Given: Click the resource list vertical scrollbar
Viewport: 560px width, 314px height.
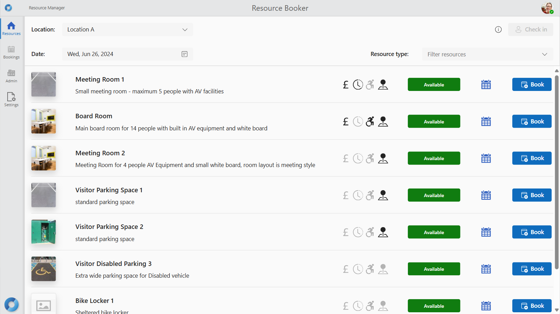Looking at the screenshot, I should [x=557, y=173].
